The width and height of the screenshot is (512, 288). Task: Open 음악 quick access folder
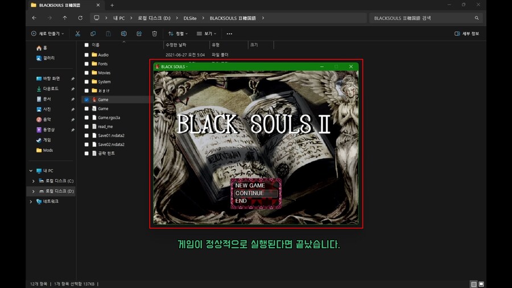pyautogui.click(x=43, y=120)
